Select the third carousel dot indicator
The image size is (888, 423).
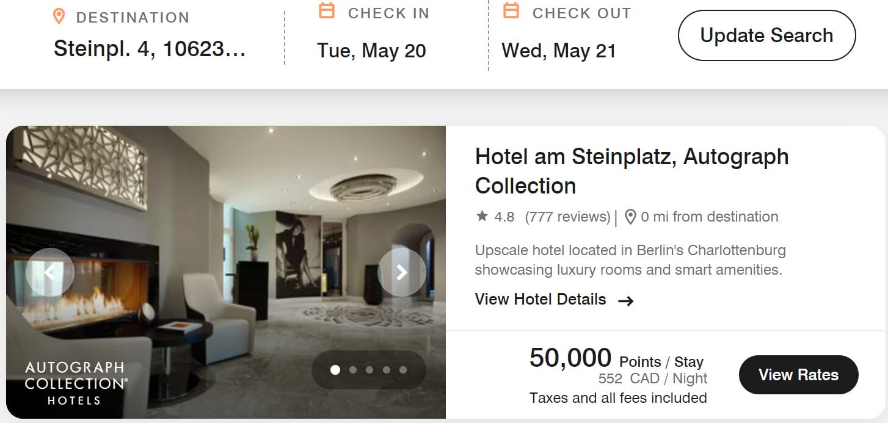coord(369,369)
